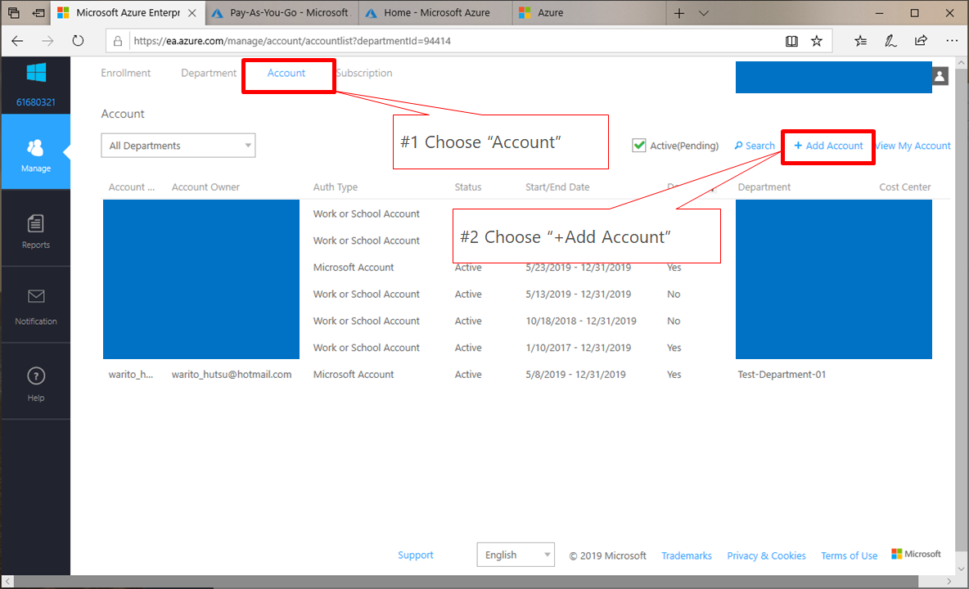Open the Favorites hub icon
969x589 pixels.
coord(860,41)
